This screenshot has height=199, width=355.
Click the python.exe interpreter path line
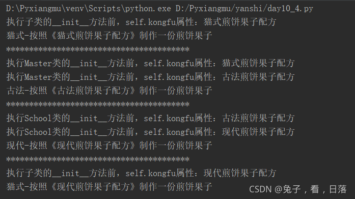159,9
